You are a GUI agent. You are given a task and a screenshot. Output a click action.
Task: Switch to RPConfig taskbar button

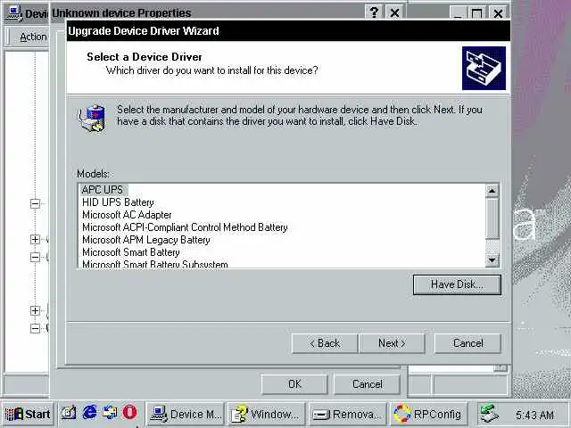tap(428, 414)
